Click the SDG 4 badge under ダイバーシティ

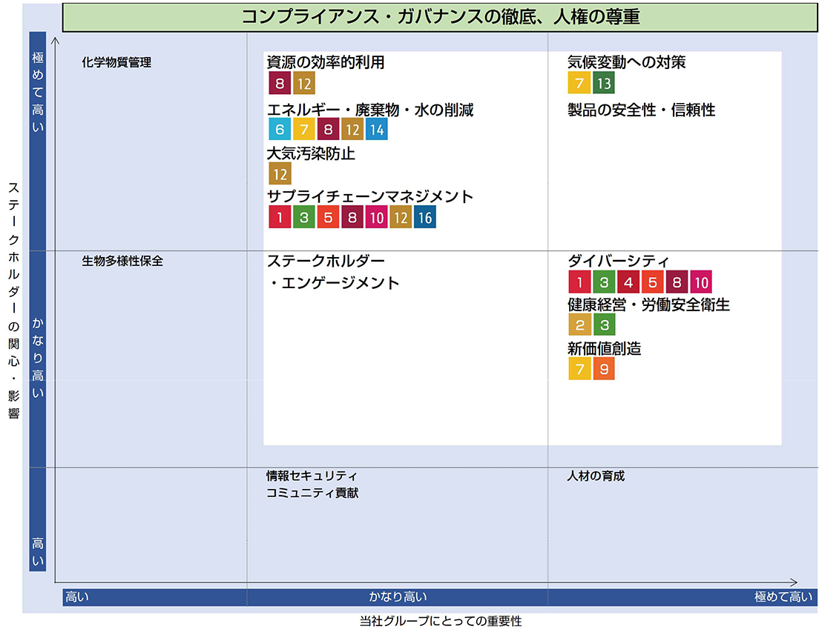pos(628,282)
